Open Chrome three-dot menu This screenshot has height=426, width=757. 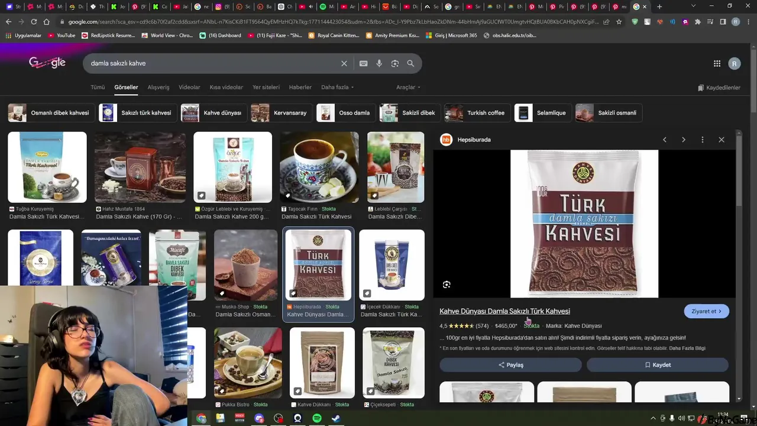click(x=748, y=22)
